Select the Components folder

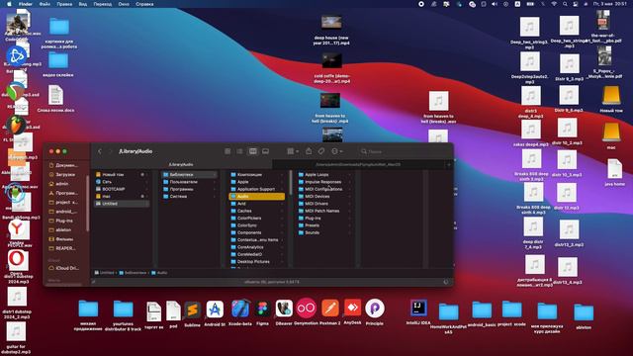pyautogui.click(x=257, y=232)
